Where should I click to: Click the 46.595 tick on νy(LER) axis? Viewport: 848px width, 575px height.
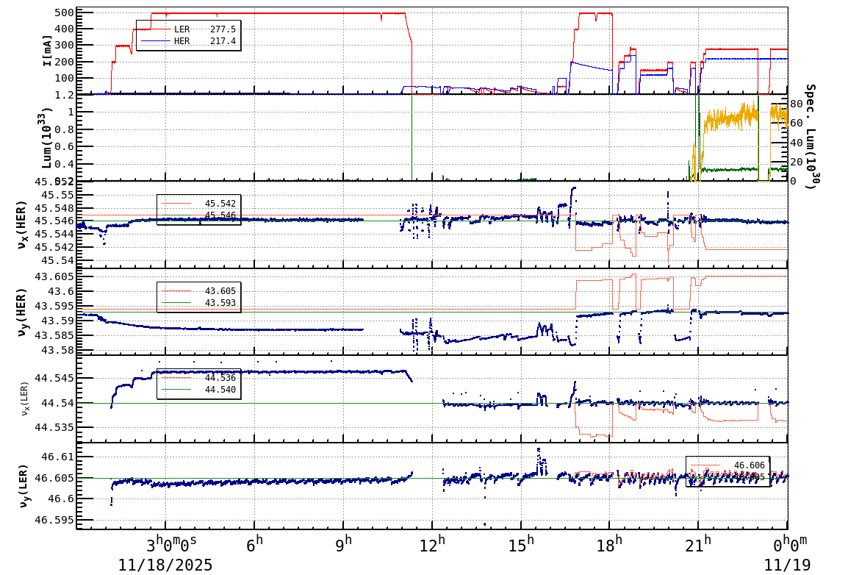54,520
